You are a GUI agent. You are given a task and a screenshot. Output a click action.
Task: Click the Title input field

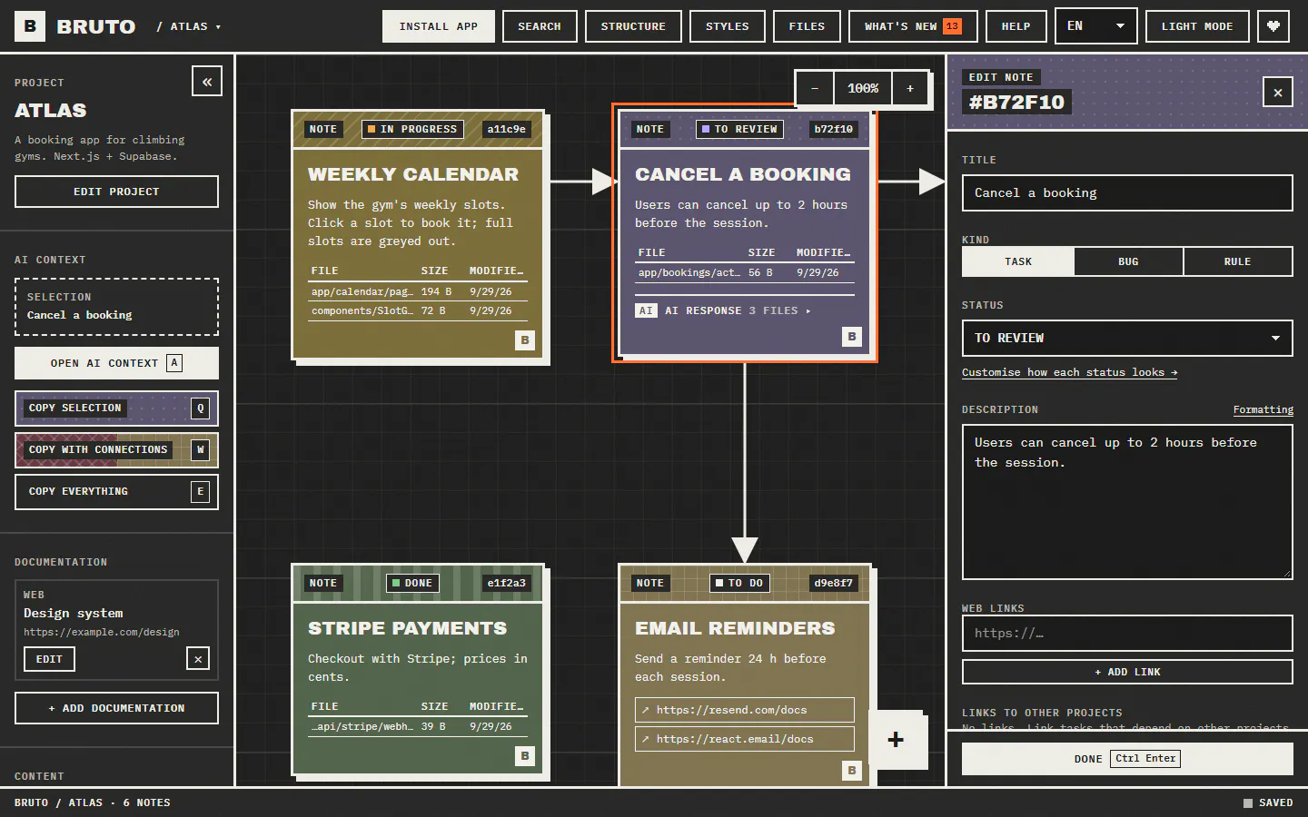(1127, 193)
